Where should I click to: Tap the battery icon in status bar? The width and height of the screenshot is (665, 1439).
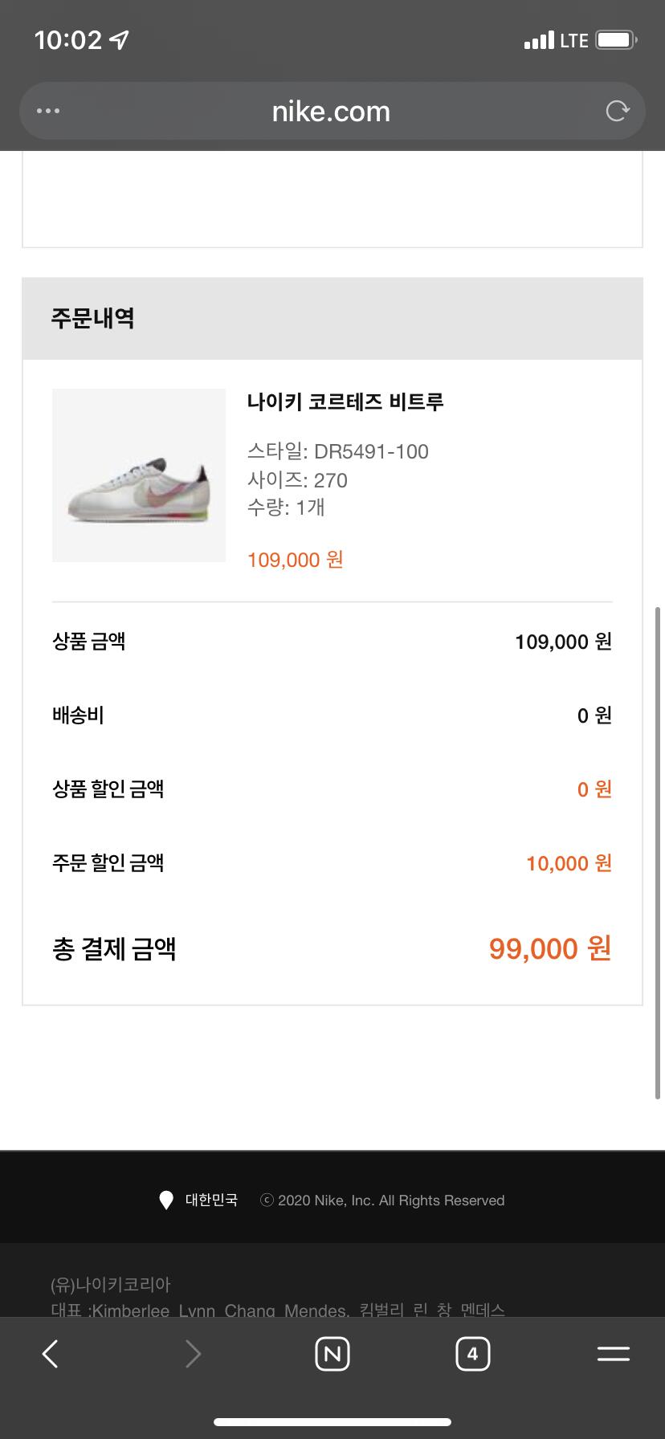click(x=617, y=40)
